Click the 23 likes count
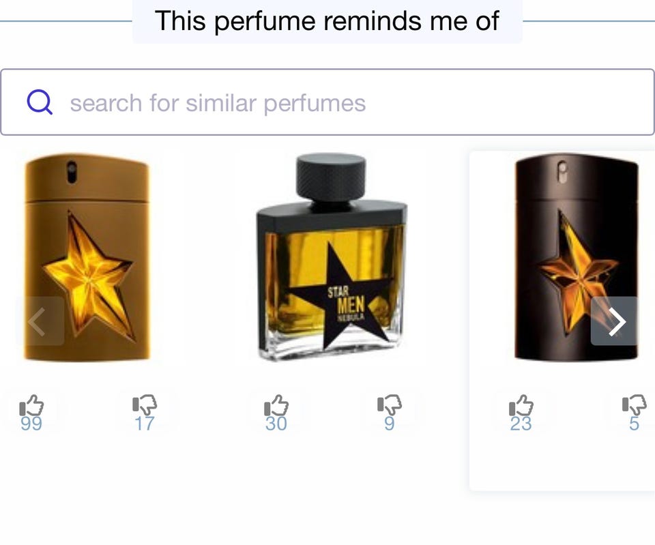The image size is (655, 545). pyautogui.click(x=521, y=424)
